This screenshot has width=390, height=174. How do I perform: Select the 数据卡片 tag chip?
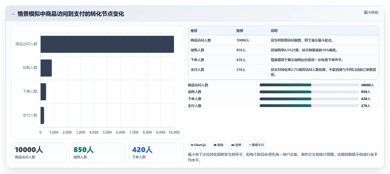click(257, 145)
